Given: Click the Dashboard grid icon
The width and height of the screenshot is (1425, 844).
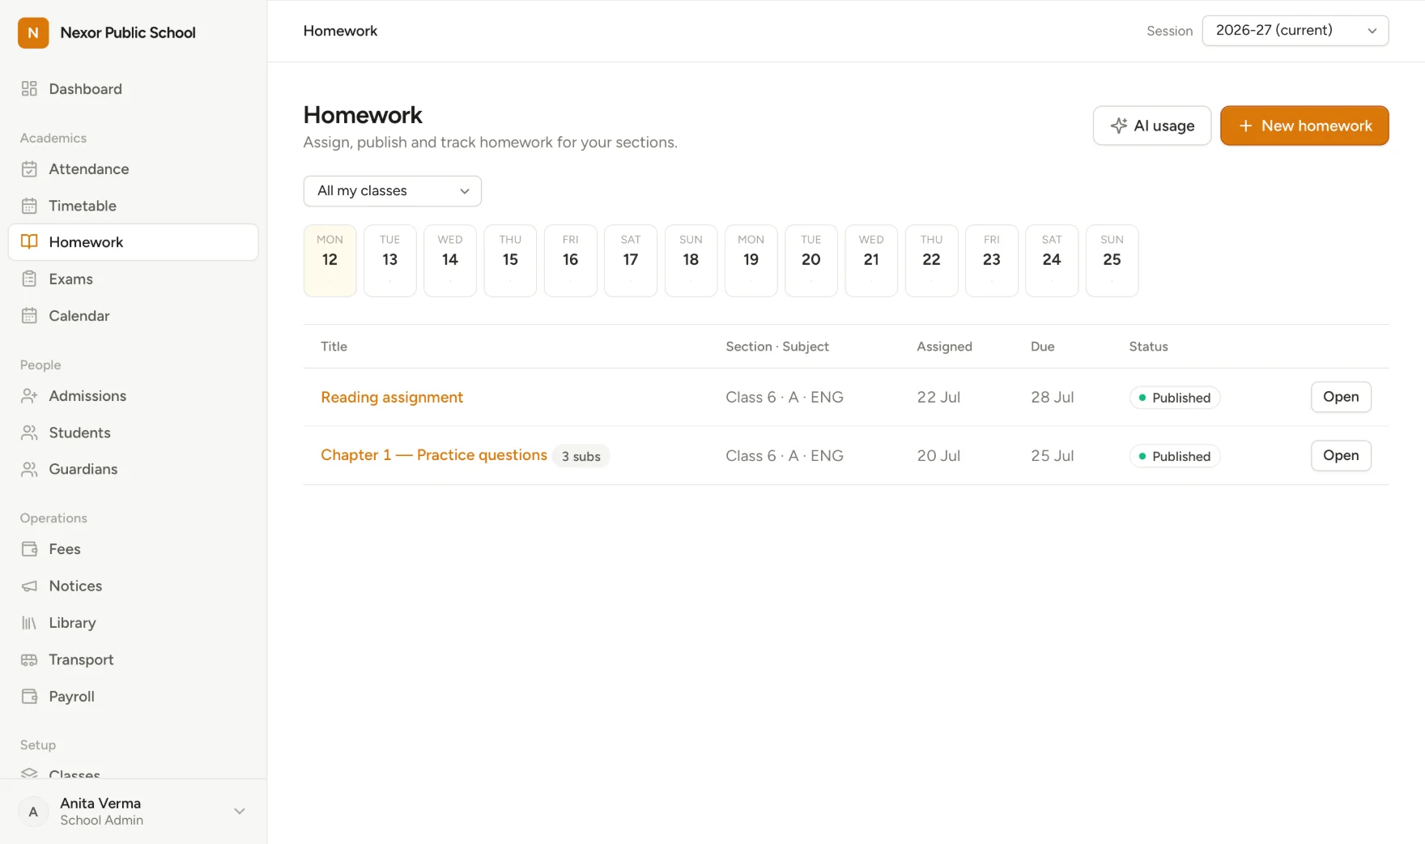Looking at the screenshot, I should tap(29, 89).
